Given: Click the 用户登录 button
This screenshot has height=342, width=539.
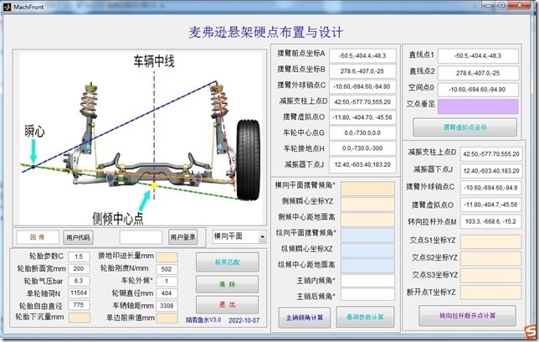Looking at the screenshot, I should [182, 237].
